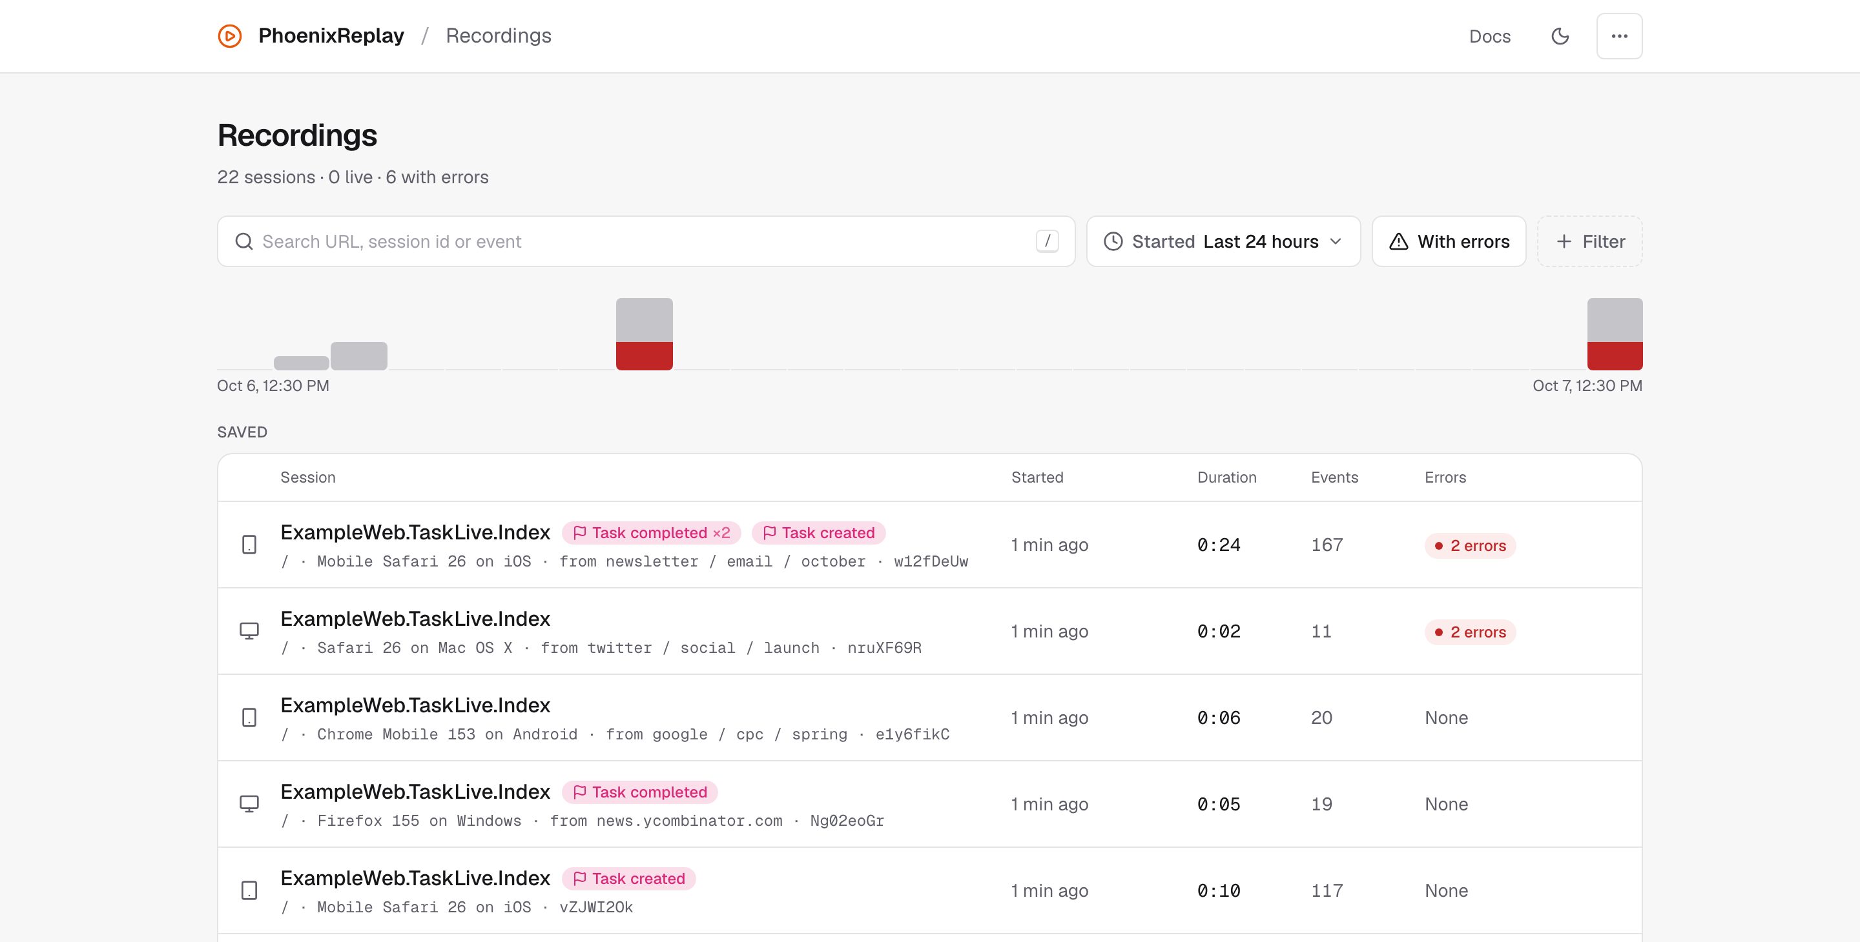The width and height of the screenshot is (1860, 942).
Task: Click mobile icon for e1y6fikC session
Action: (249, 717)
